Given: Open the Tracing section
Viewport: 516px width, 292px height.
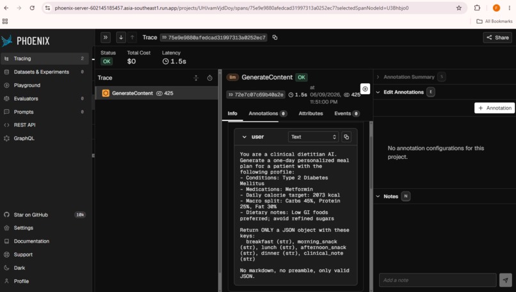Looking at the screenshot, I should tap(45, 59).
